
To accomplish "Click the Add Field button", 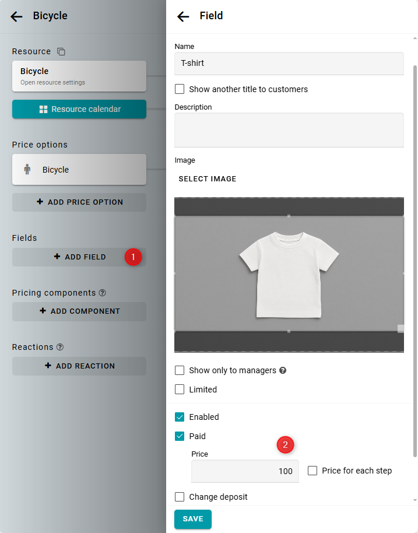I will pyautogui.click(x=79, y=257).
